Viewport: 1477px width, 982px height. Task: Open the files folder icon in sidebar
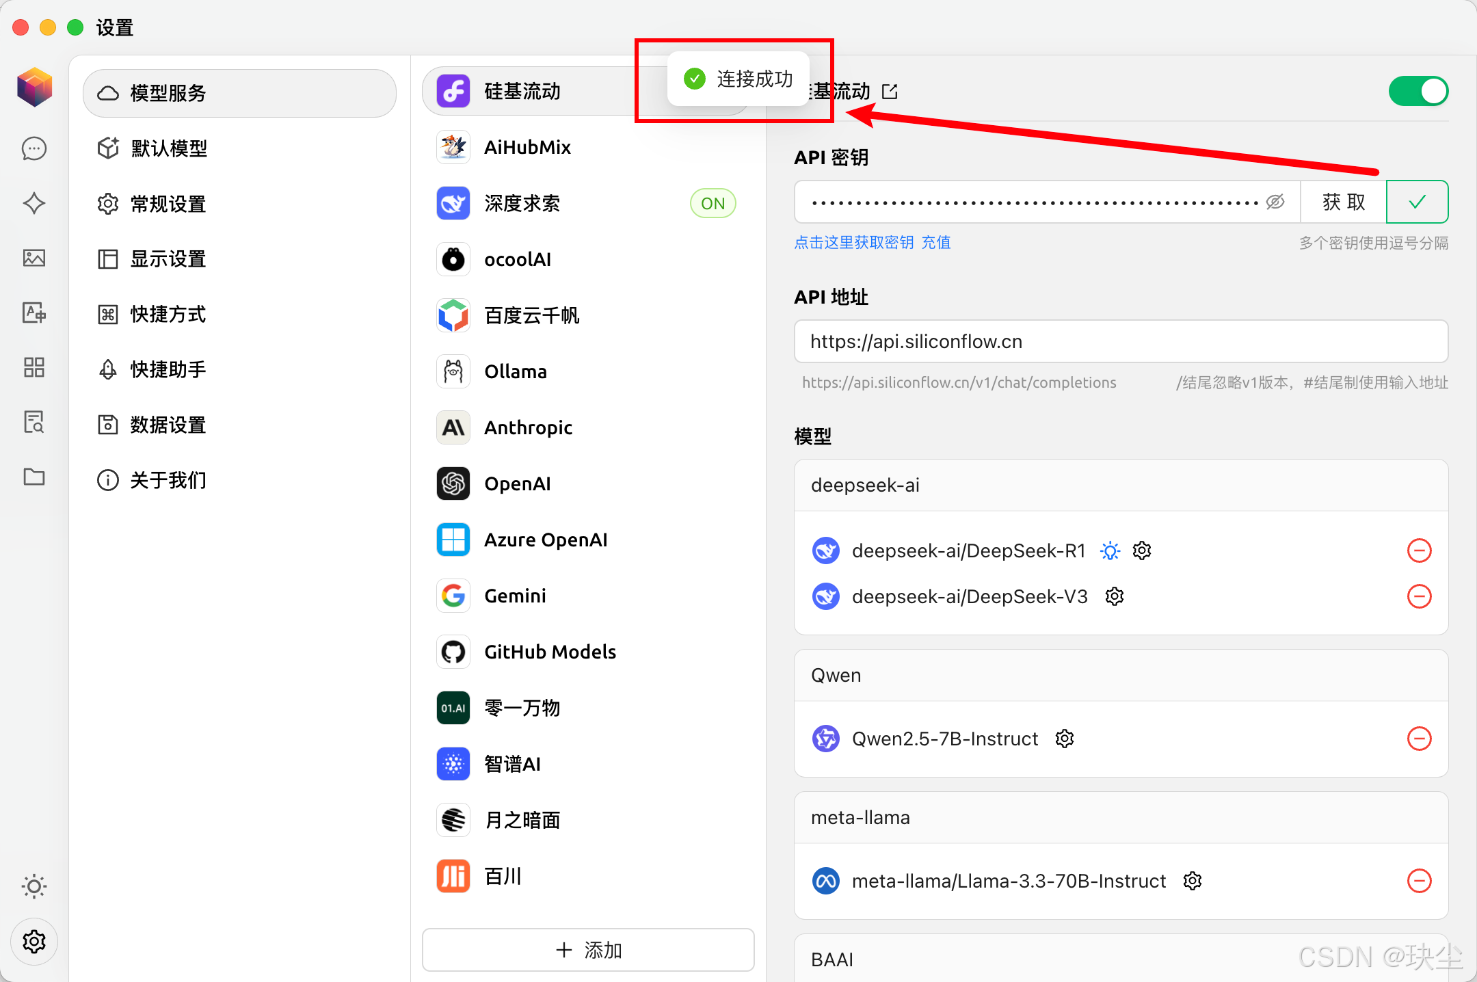tap(34, 477)
